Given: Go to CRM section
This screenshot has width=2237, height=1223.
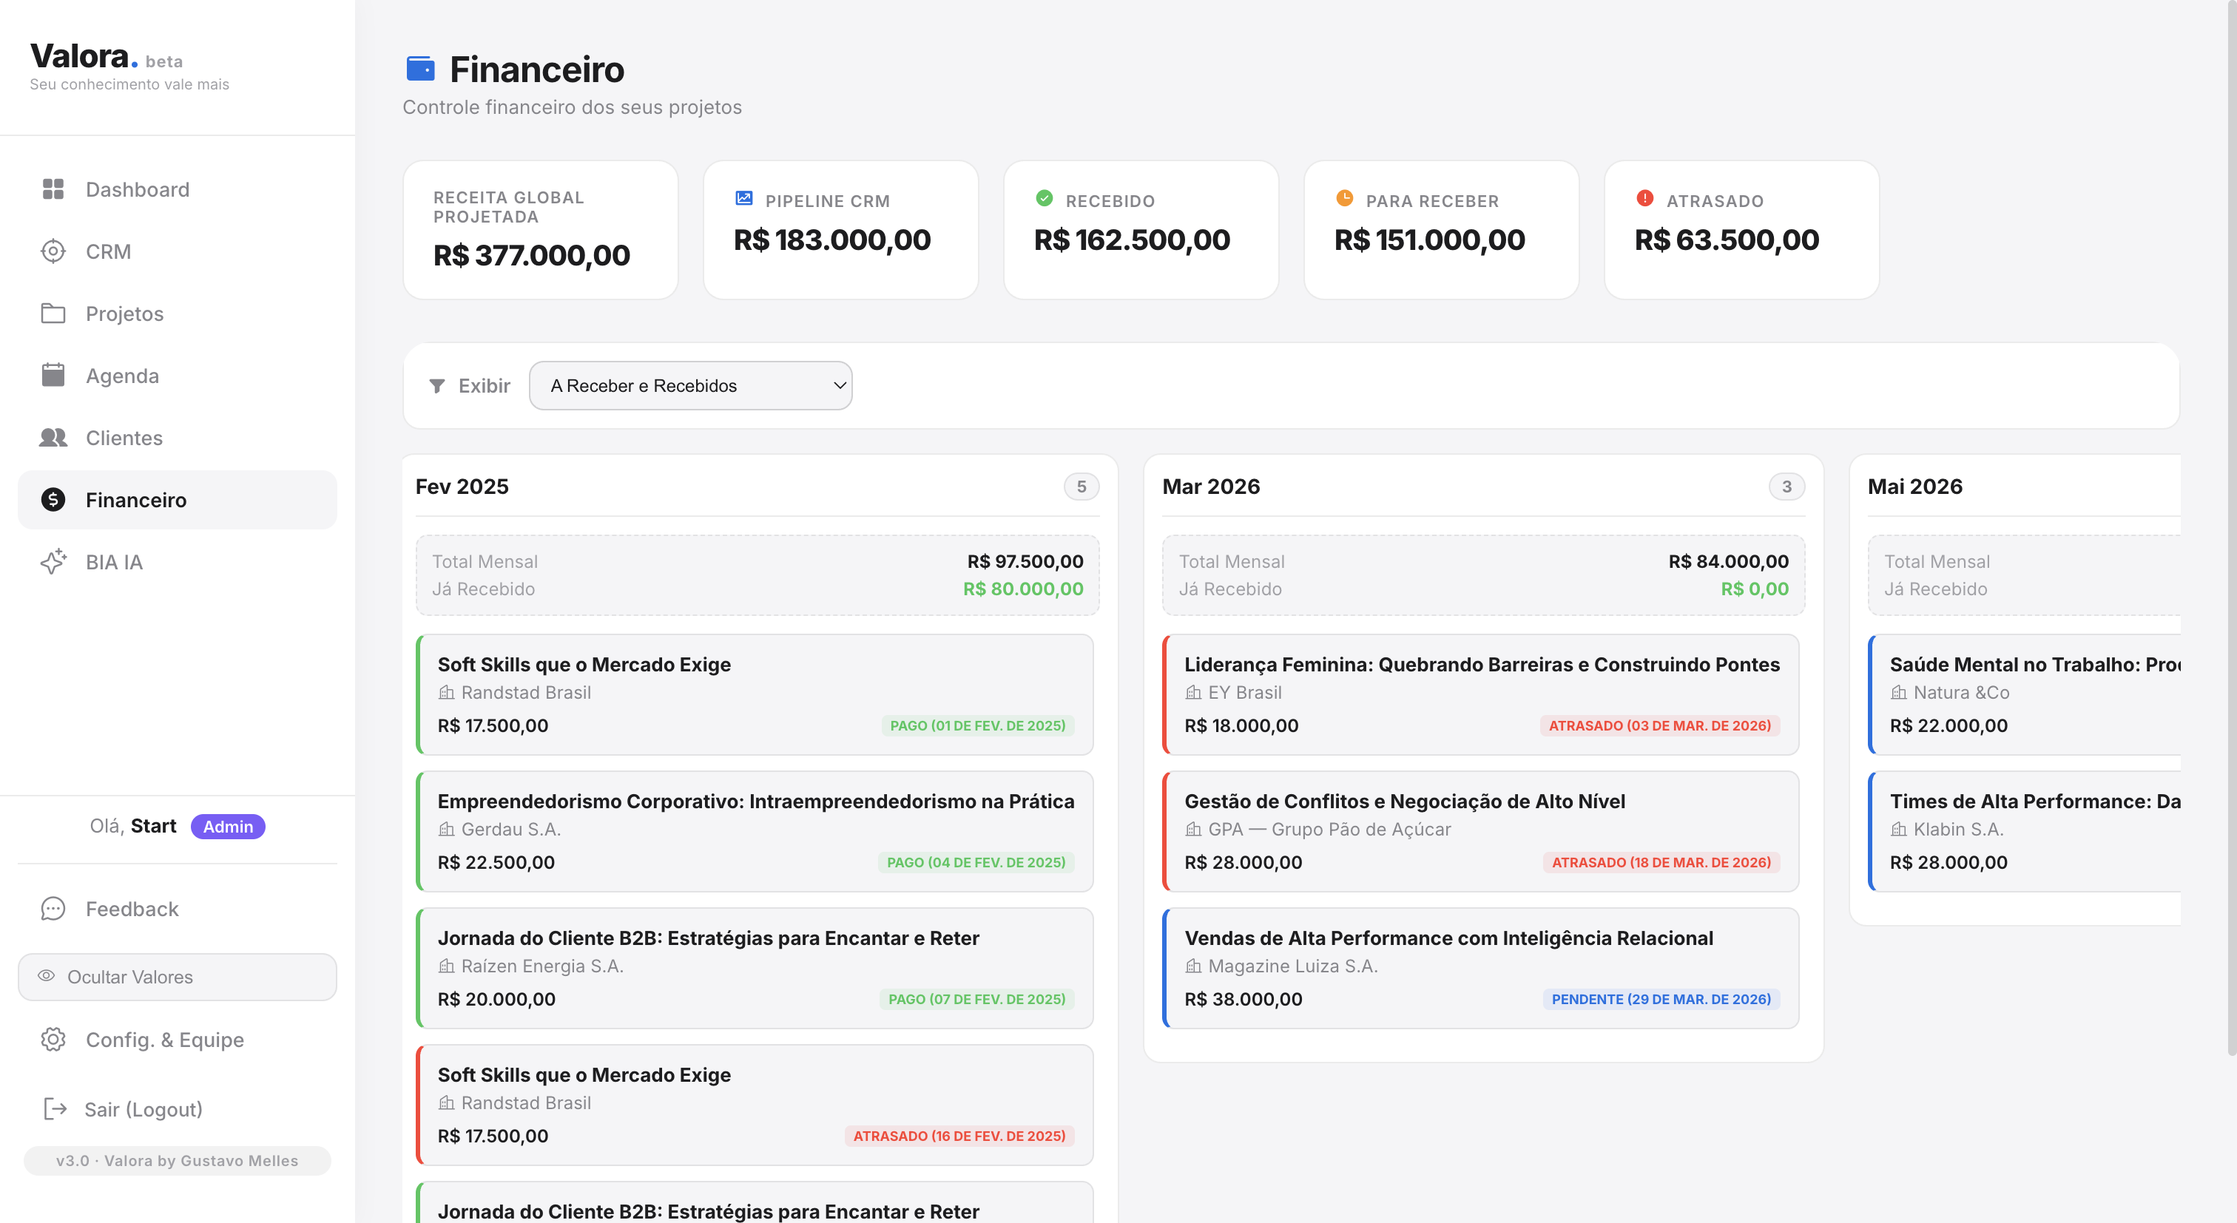Looking at the screenshot, I should [x=177, y=251].
